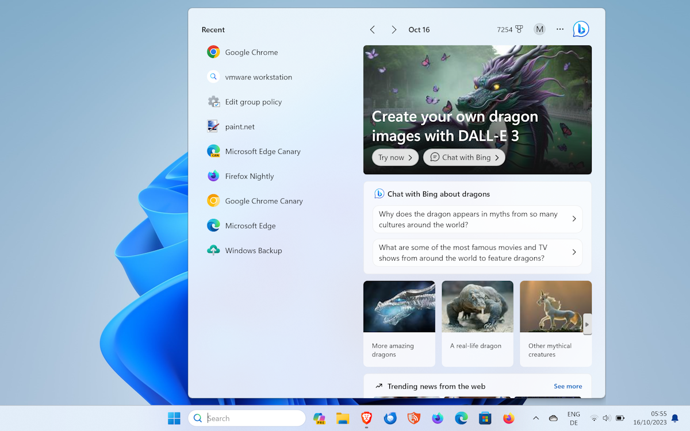Open See more trending news
The height and width of the screenshot is (431, 690).
pyautogui.click(x=568, y=386)
